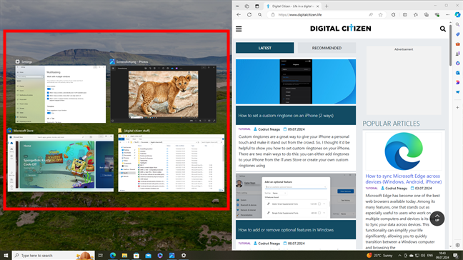Screen dimensions: 463x260
Task: Open How to sync Microsoft Edge article
Action: tap(404, 179)
